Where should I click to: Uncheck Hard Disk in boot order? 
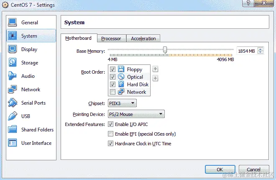112,85
